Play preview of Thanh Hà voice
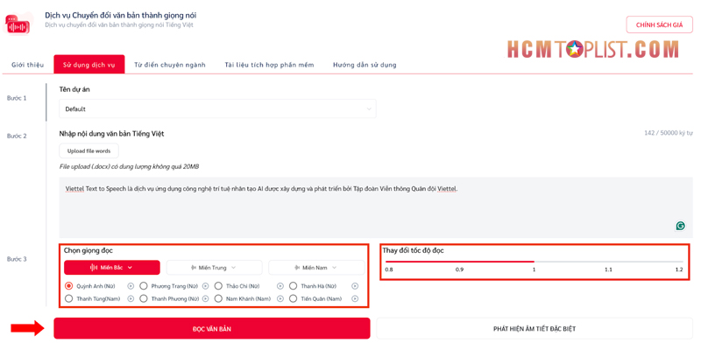This screenshot has height=350, width=701. coord(355,286)
